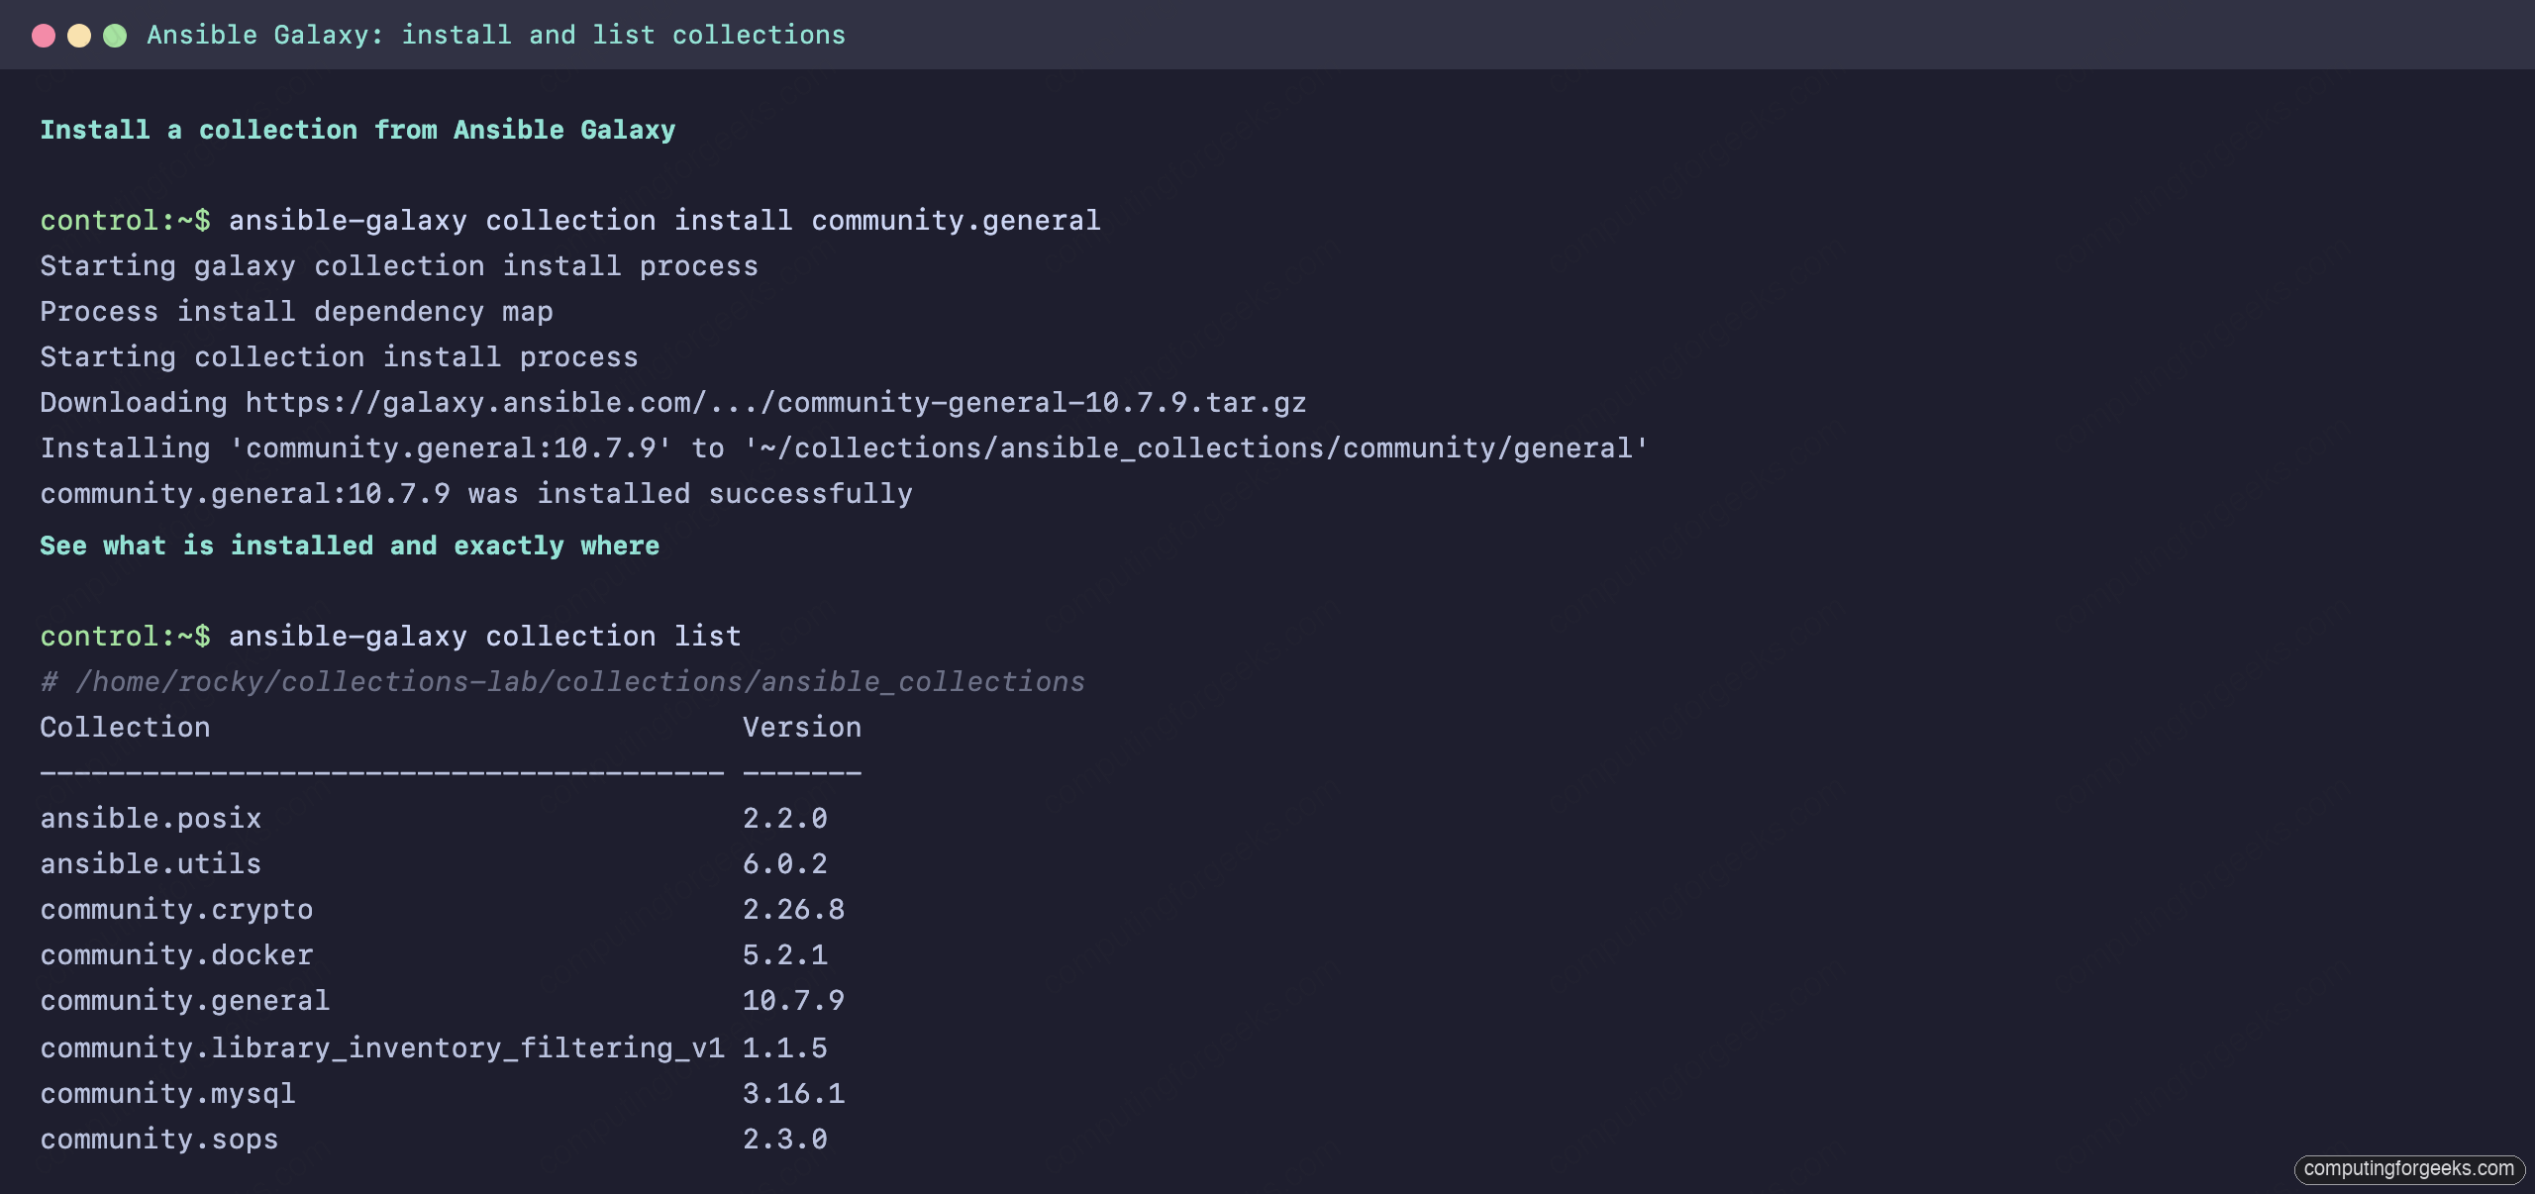
Task: Click the 'community.general' row in the list
Action: pos(185,1001)
